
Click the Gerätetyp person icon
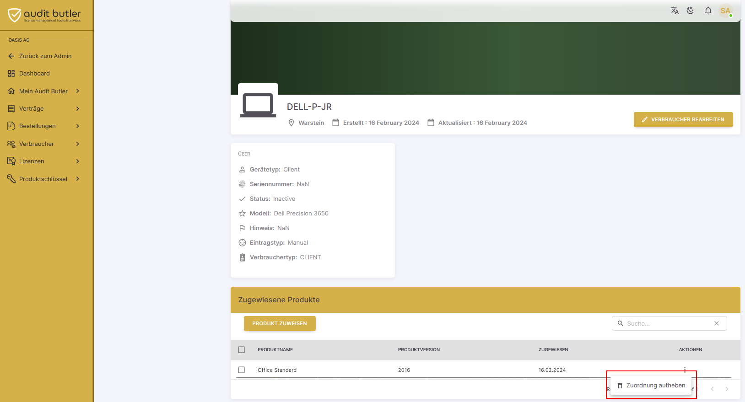243,170
